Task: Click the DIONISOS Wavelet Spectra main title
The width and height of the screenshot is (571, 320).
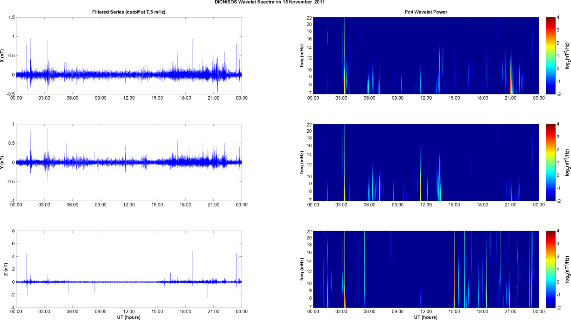Action: [270, 2]
